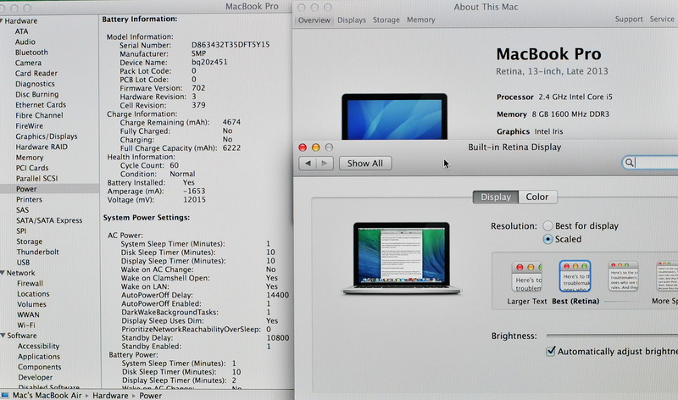Collapse the Software section triangle
Screen dimensions: 678x400
coord(3,336)
